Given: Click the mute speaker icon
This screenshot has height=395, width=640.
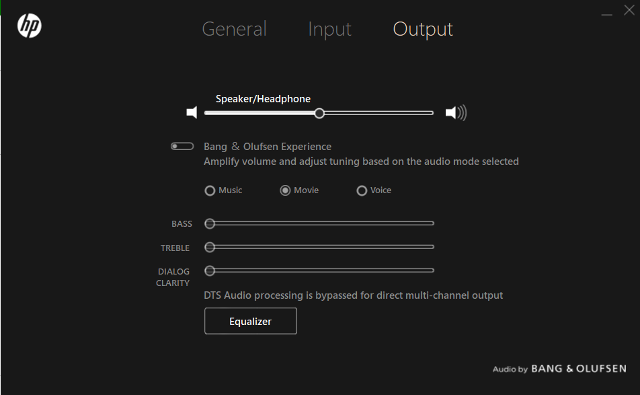Looking at the screenshot, I should (x=192, y=112).
